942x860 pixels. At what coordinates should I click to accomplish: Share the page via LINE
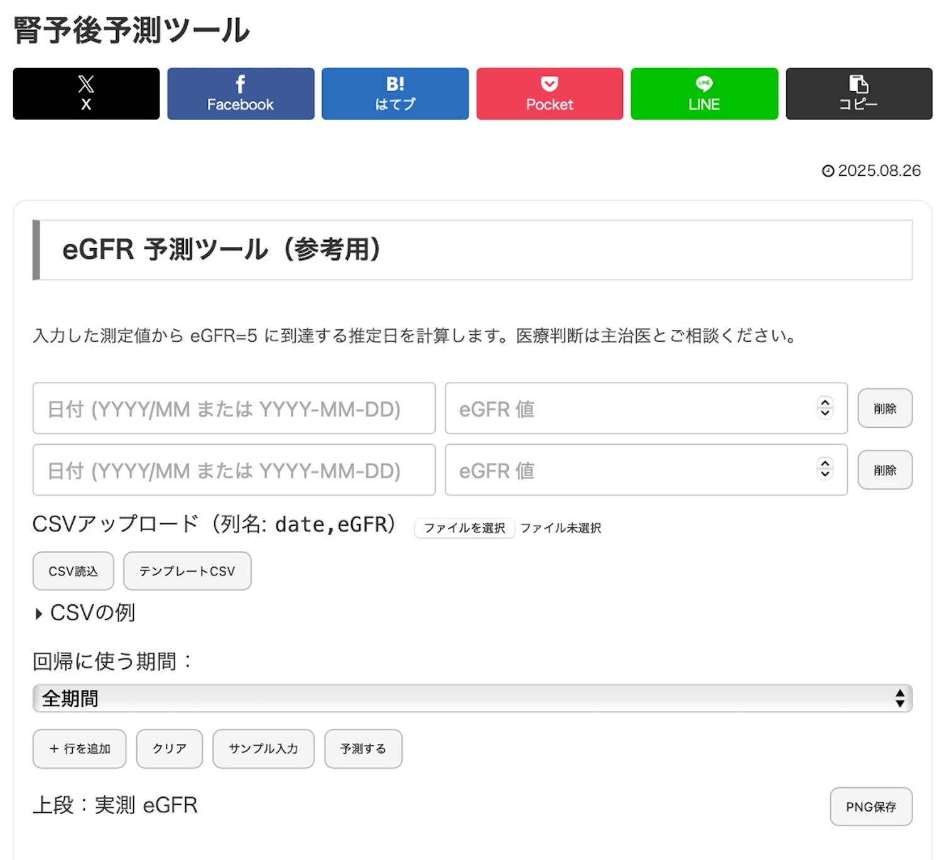pyautogui.click(x=704, y=94)
